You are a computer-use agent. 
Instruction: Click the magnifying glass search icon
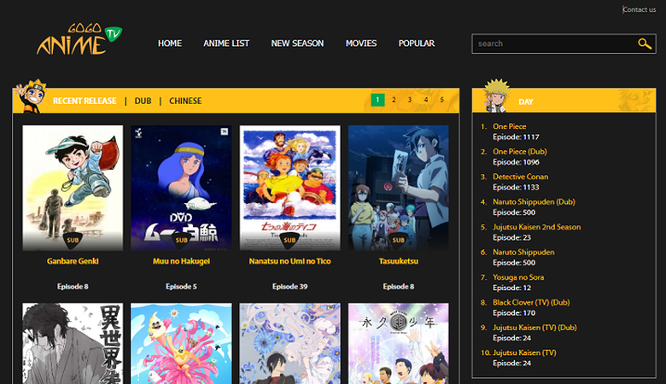[x=645, y=44]
